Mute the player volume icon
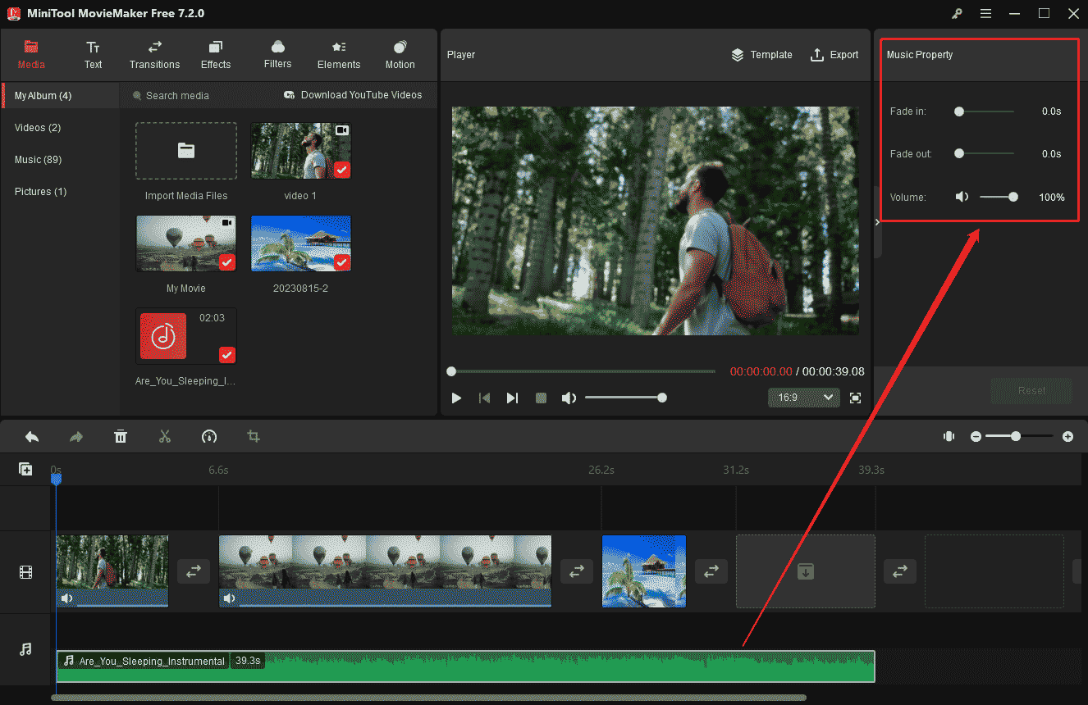 (x=569, y=398)
